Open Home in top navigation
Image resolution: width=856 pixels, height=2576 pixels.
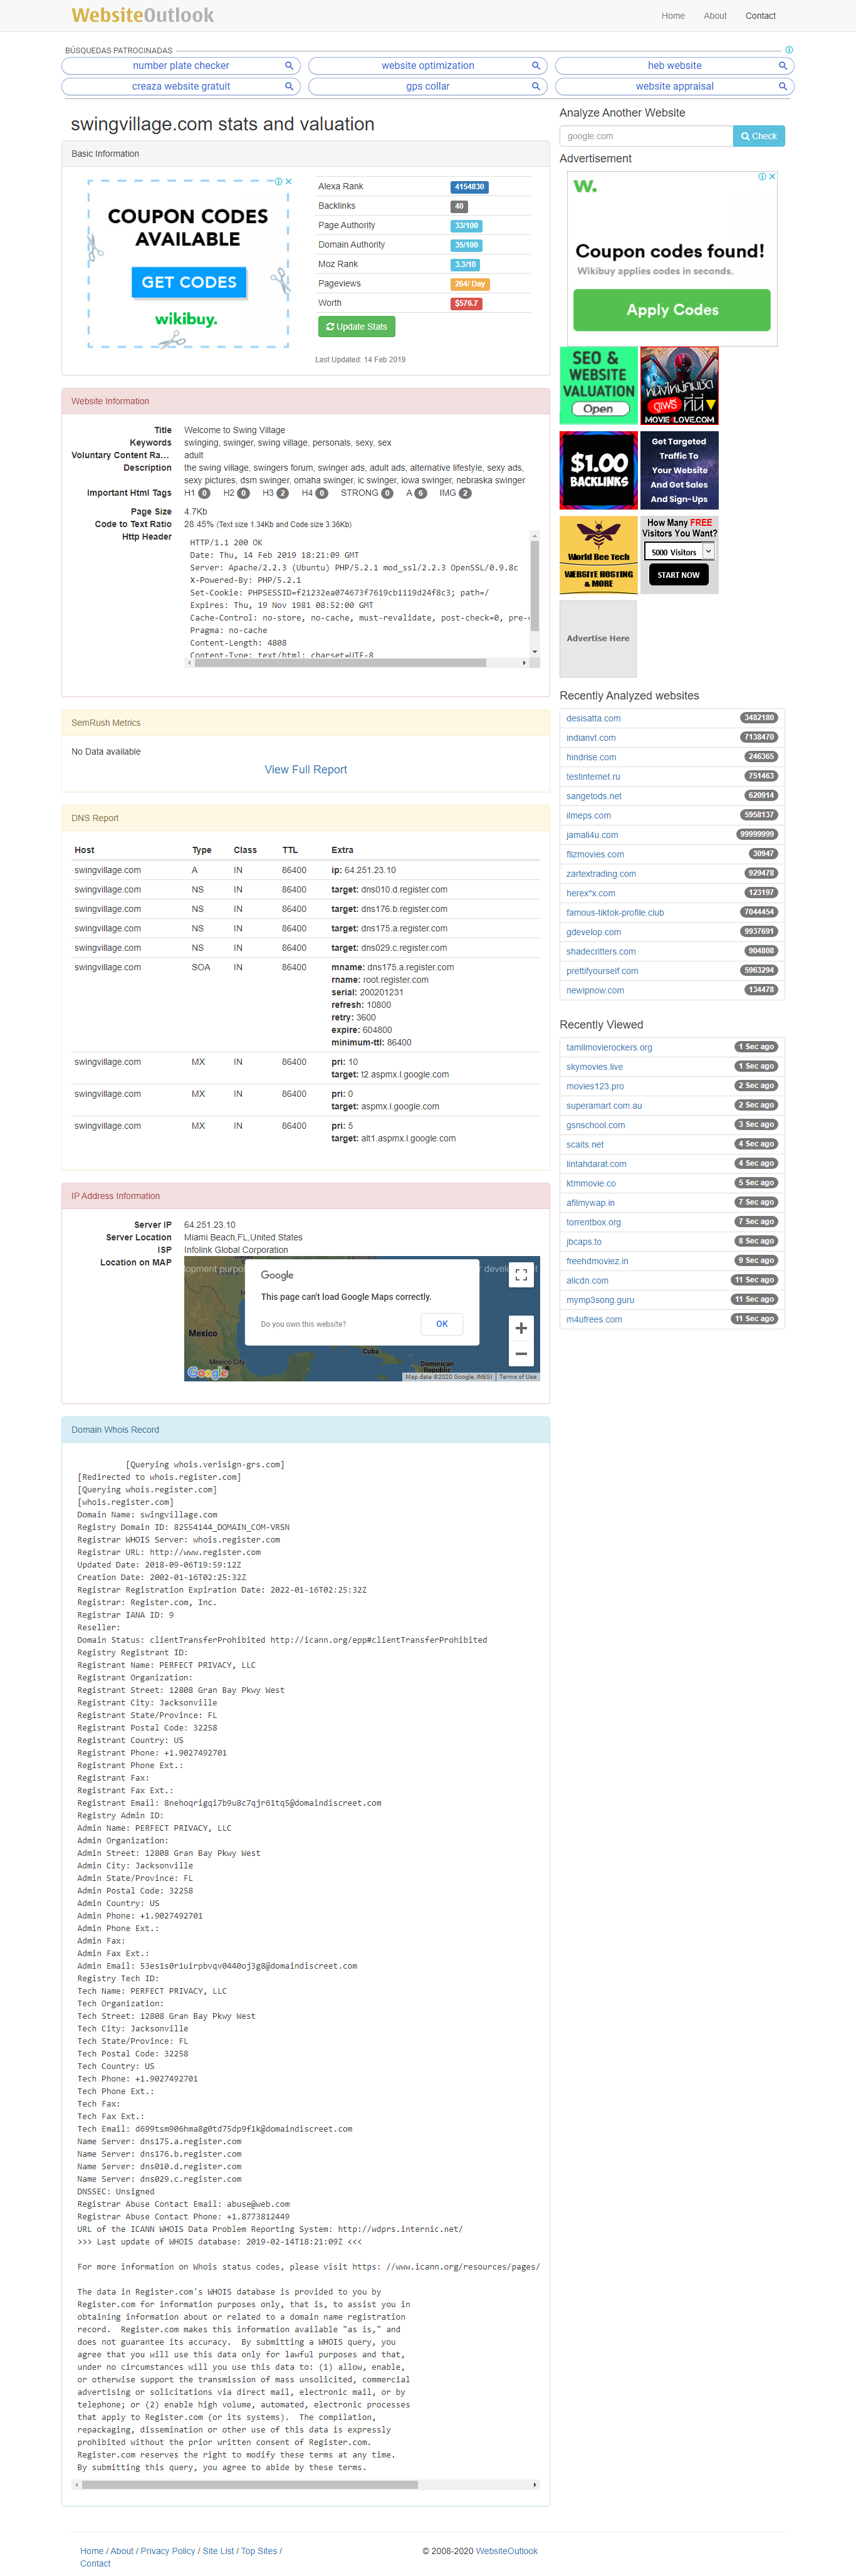coord(673,16)
